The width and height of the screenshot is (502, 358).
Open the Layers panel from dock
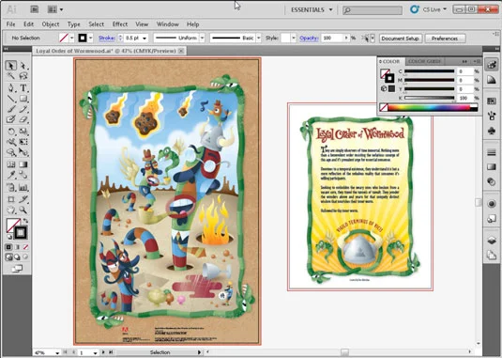tap(492, 241)
